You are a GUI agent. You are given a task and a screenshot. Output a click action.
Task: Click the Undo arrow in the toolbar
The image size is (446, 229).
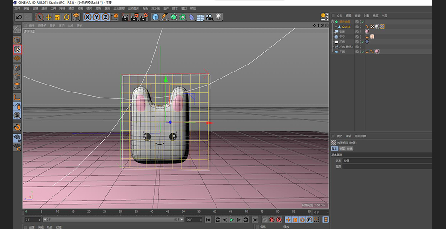tap(19, 17)
